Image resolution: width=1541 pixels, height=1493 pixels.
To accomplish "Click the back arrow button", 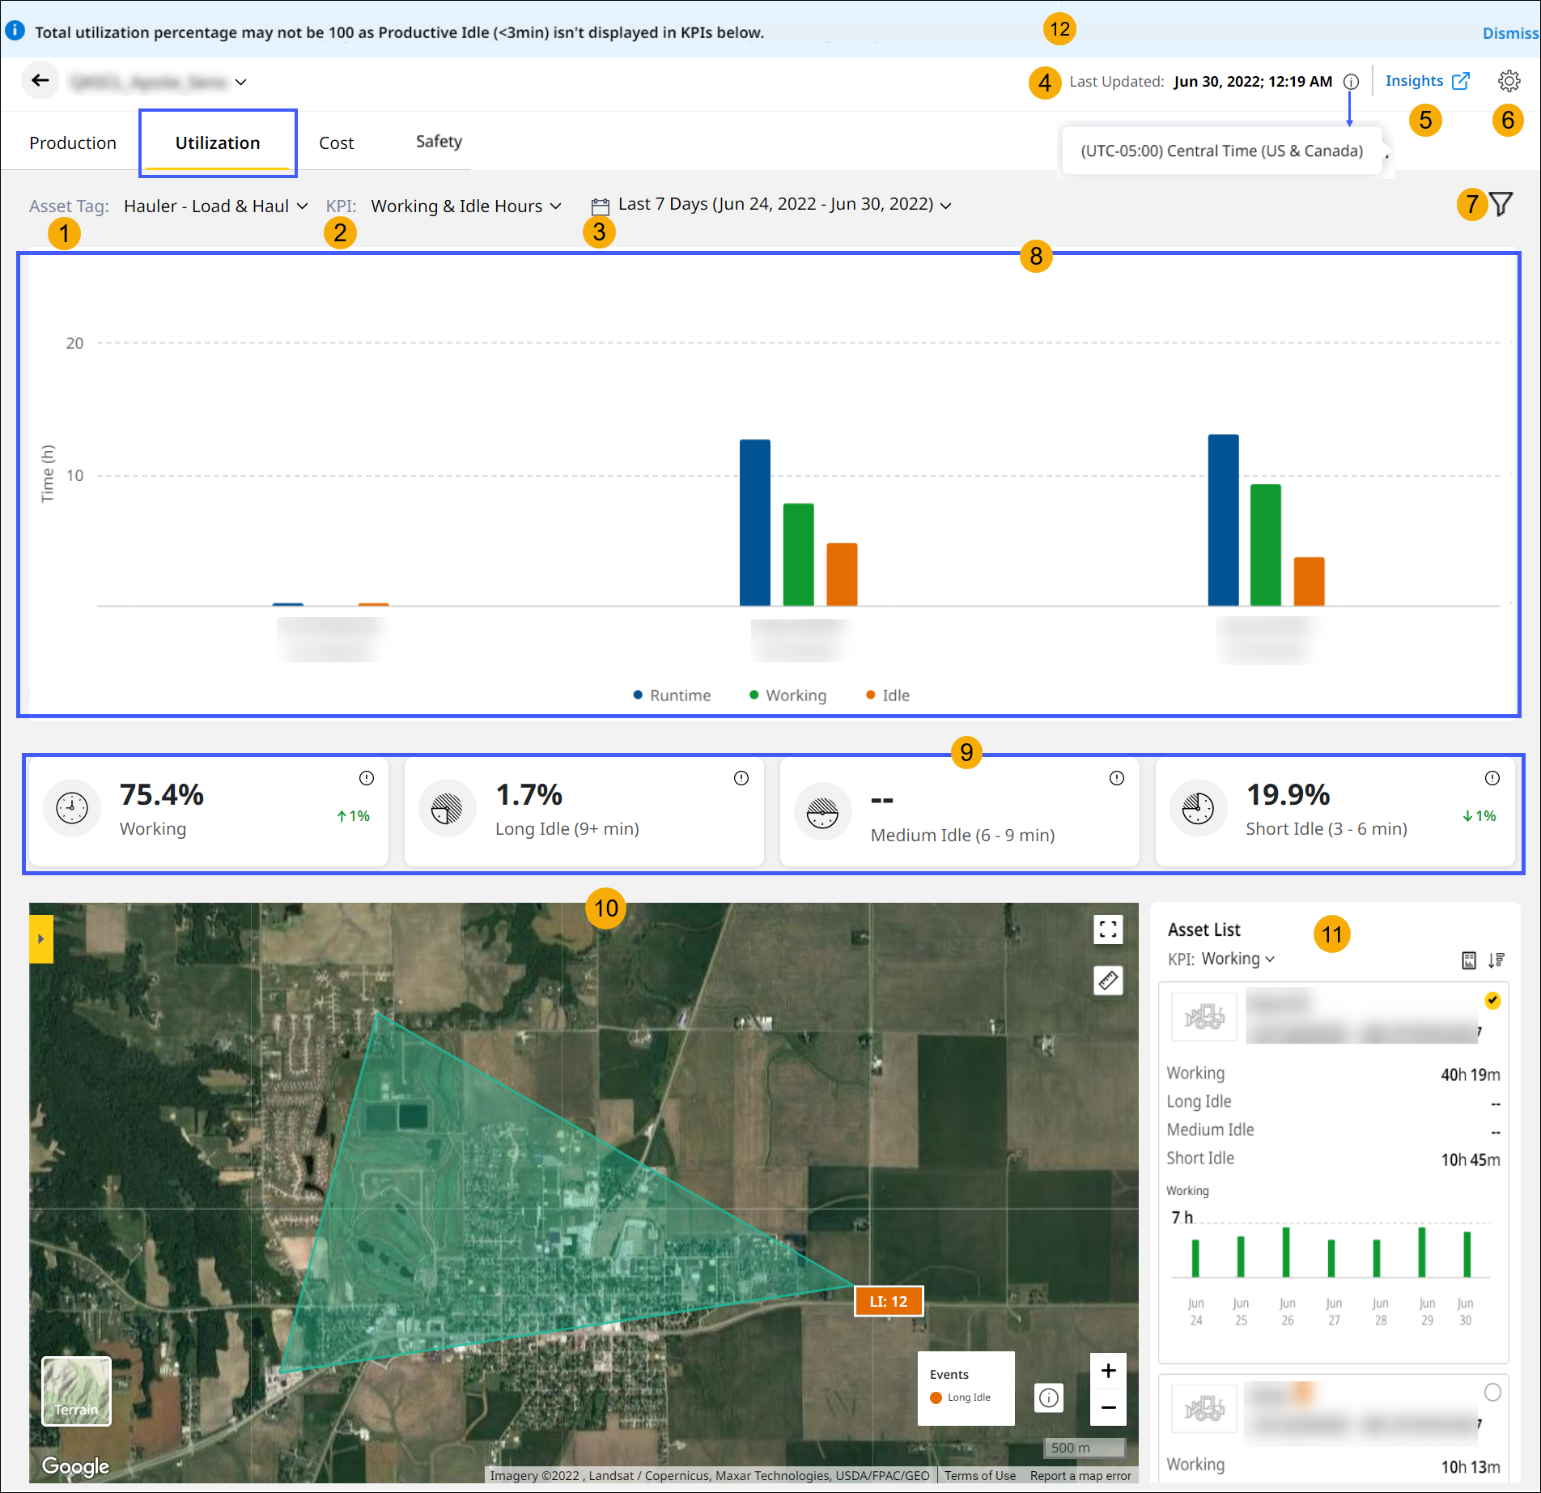I will coord(40,80).
